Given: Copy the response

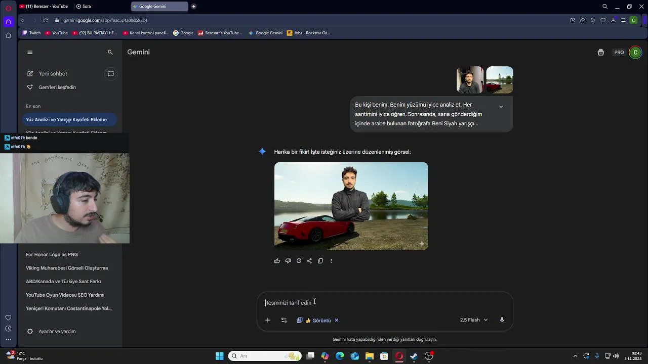Looking at the screenshot, I should pos(320,261).
